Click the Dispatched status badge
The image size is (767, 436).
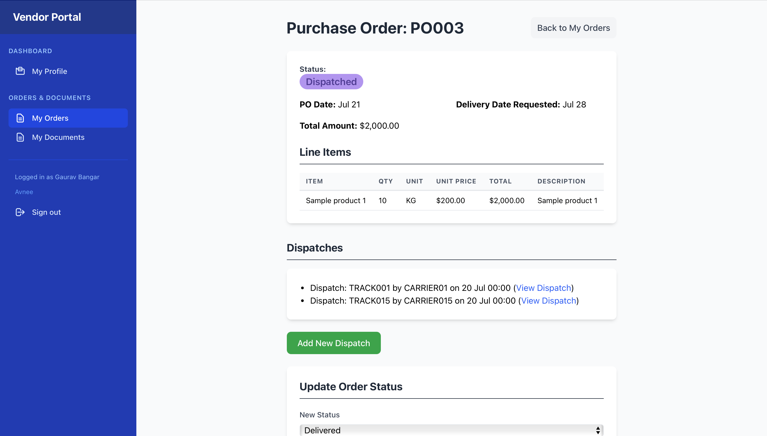pos(331,82)
